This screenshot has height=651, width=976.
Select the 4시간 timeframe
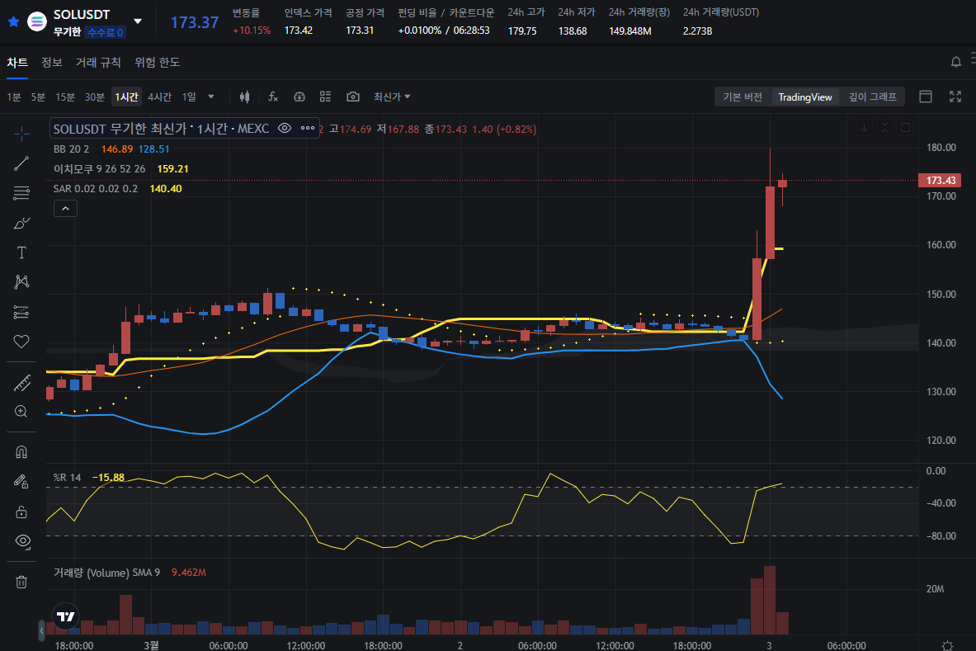(x=159, y=97)
